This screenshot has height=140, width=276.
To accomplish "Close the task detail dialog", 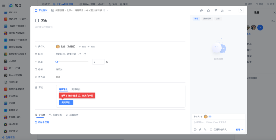I will (241, 10).
